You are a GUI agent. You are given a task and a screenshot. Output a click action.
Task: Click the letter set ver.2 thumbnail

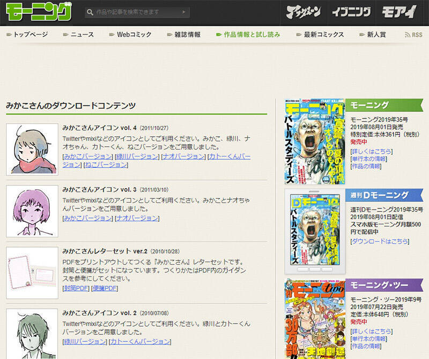coord(32,273)
